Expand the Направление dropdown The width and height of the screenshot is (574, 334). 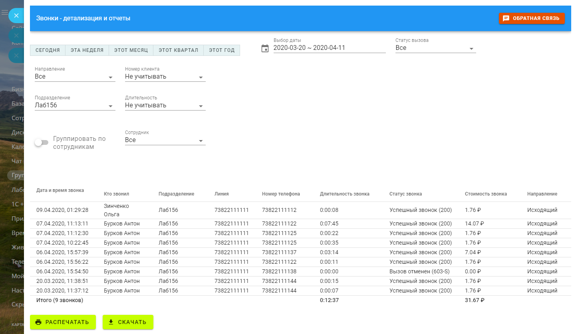tap(75, 77)
